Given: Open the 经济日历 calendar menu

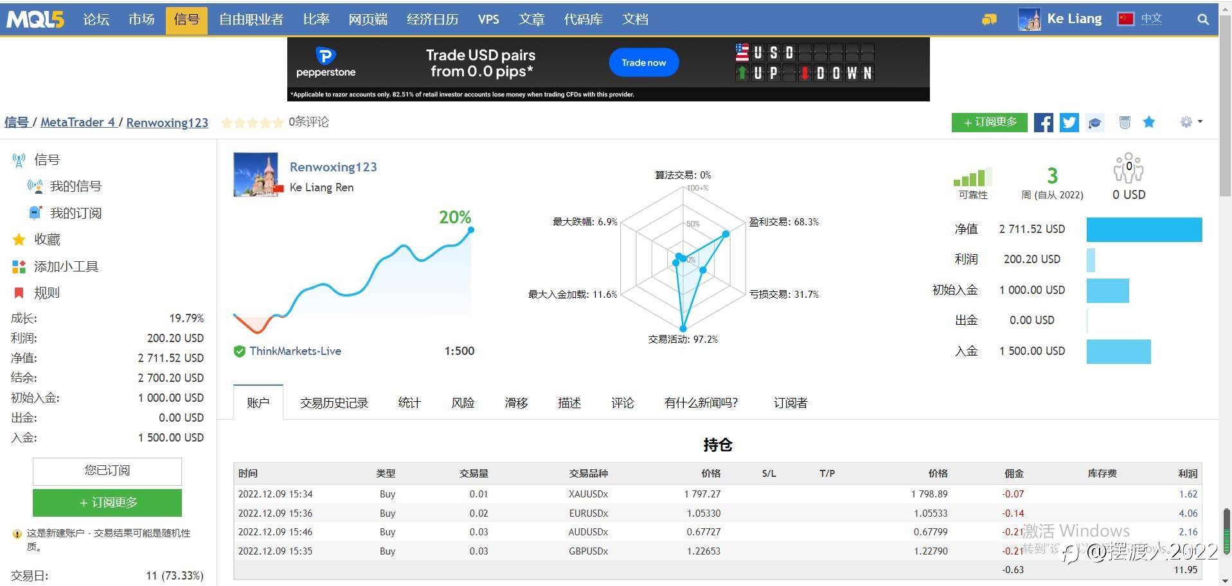Looking at the screenshot, I should [x=433, y=19].
